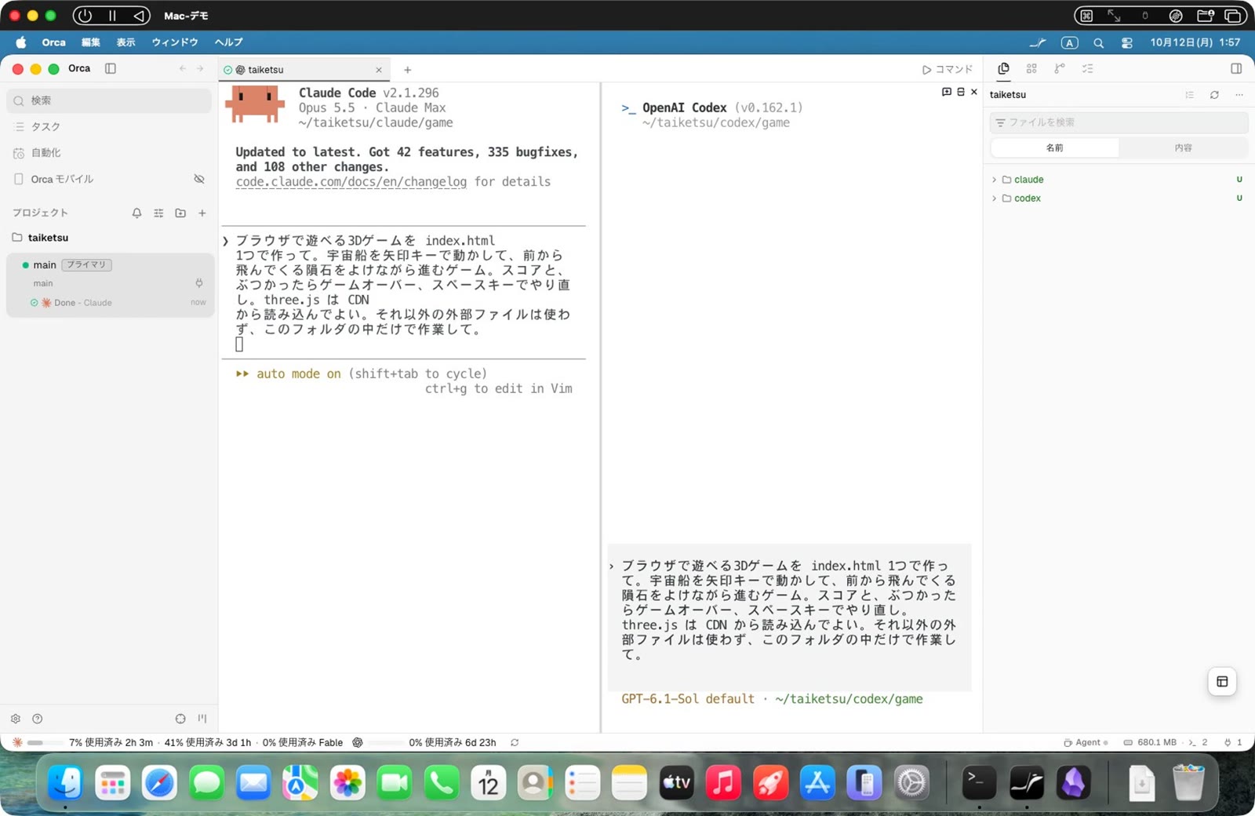
Task: Open checklist tab in right panel
Action: click(1088, 69)
